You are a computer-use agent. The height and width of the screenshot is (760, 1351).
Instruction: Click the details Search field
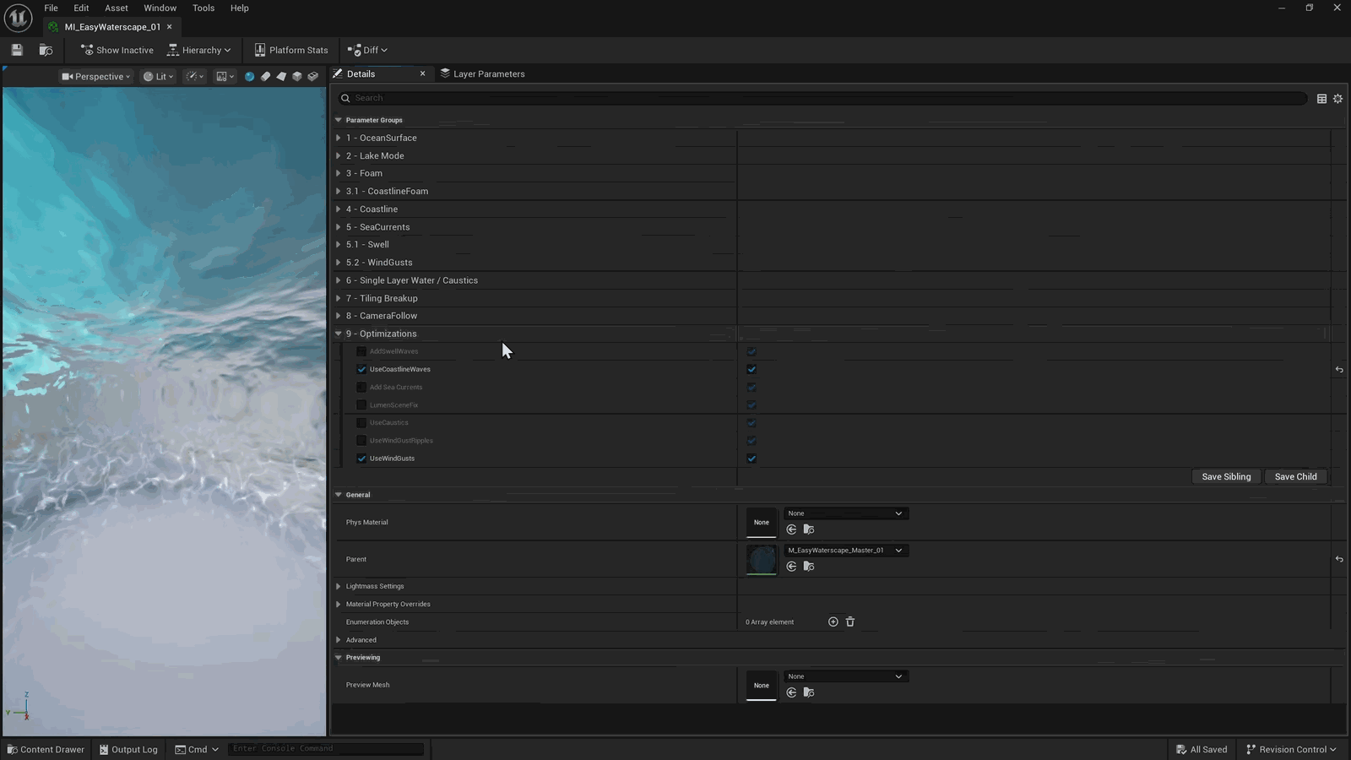[822, 98]
